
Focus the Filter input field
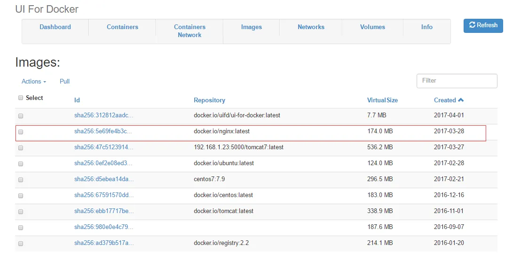pyautogui.click(x=457, y=81)
